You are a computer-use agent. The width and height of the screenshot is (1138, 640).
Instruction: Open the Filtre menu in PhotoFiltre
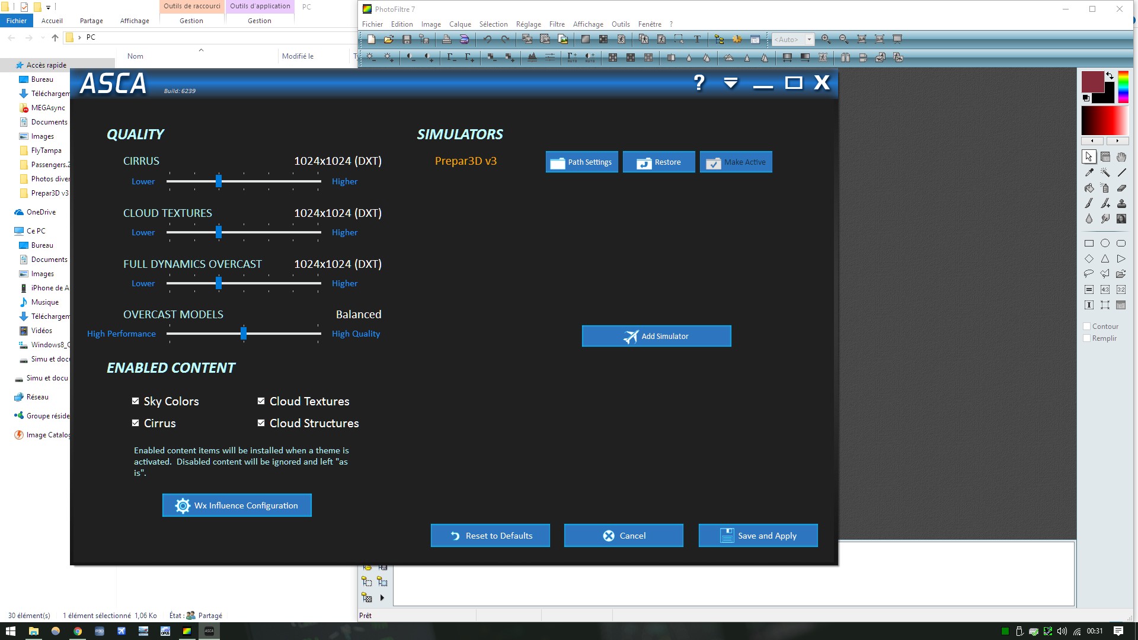[x=557, y=24]
